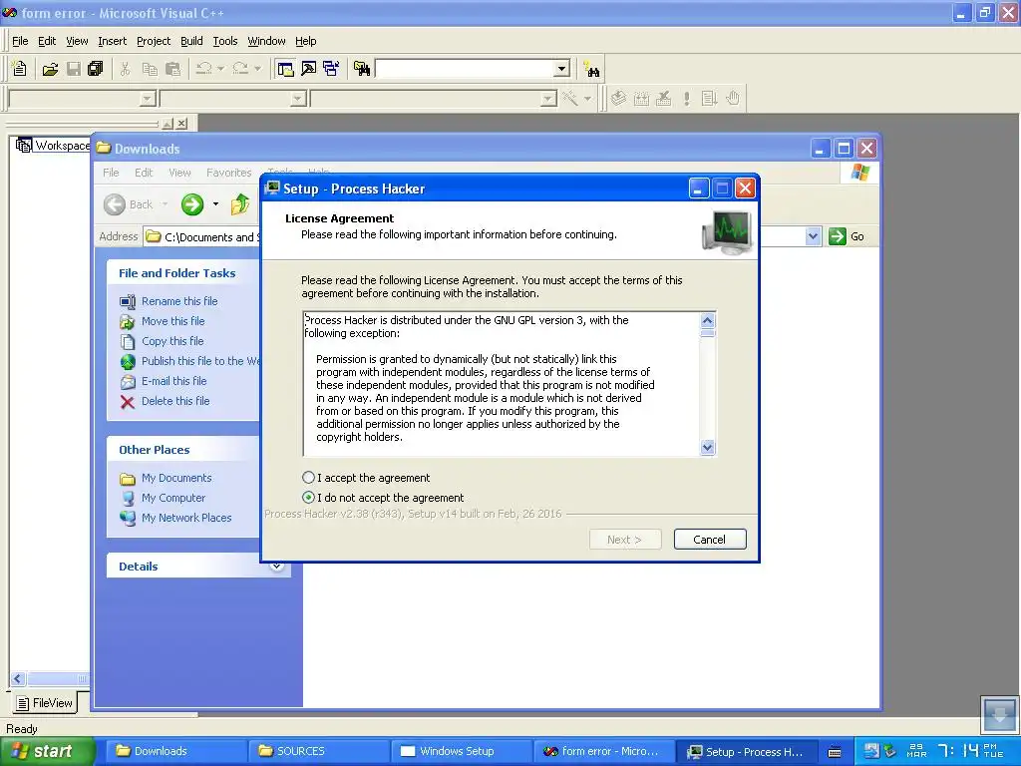1021x766 pixels.
Task: Click 'E-mail this file' link
Action: [x=173, y=381]
